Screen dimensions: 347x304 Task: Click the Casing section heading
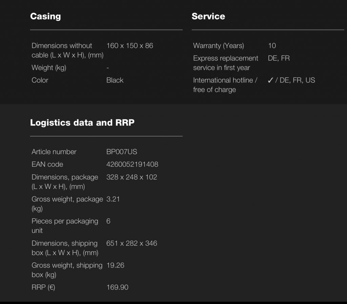tap(45, 16)
